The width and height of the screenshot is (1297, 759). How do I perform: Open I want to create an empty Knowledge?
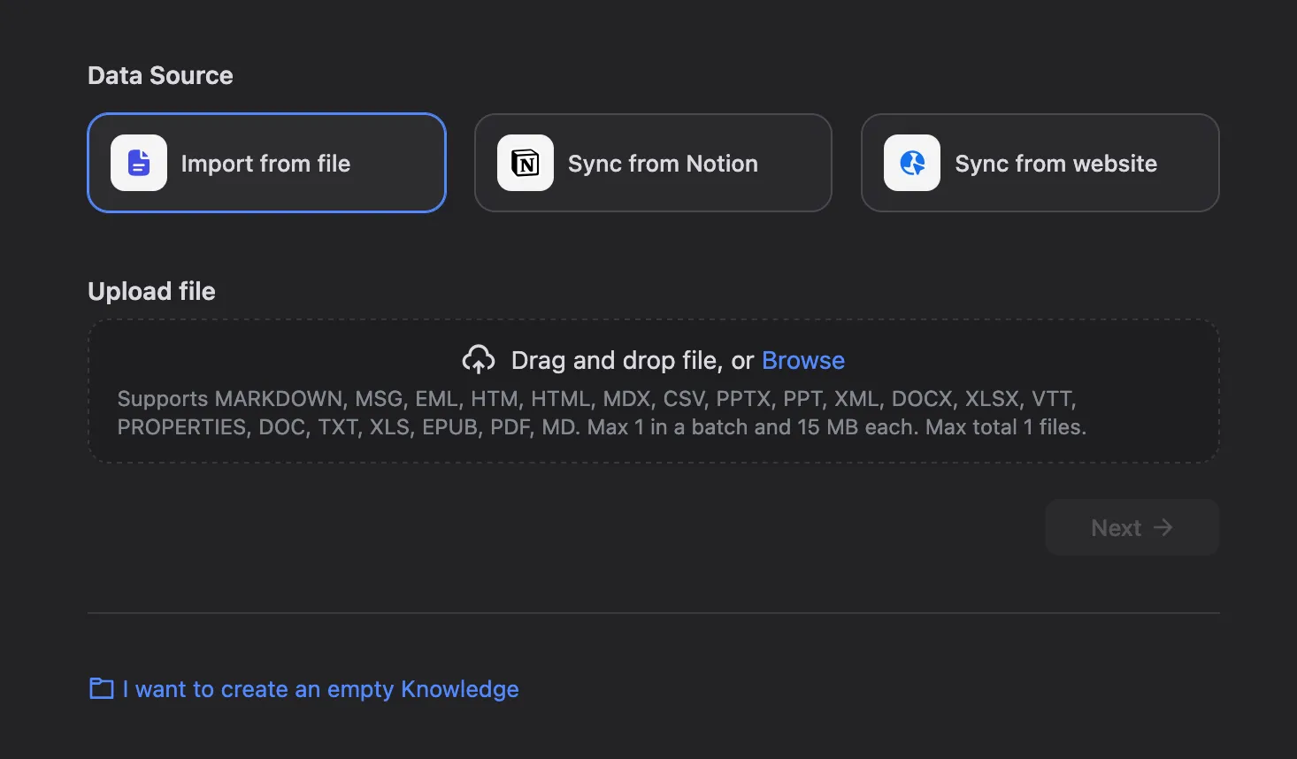320,689
